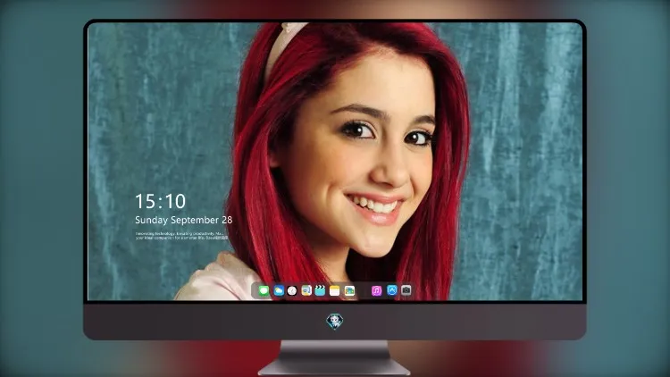Screen dimensions: 670x377
Task: Click the small tagline text under the date
Action: coord(182,236)
